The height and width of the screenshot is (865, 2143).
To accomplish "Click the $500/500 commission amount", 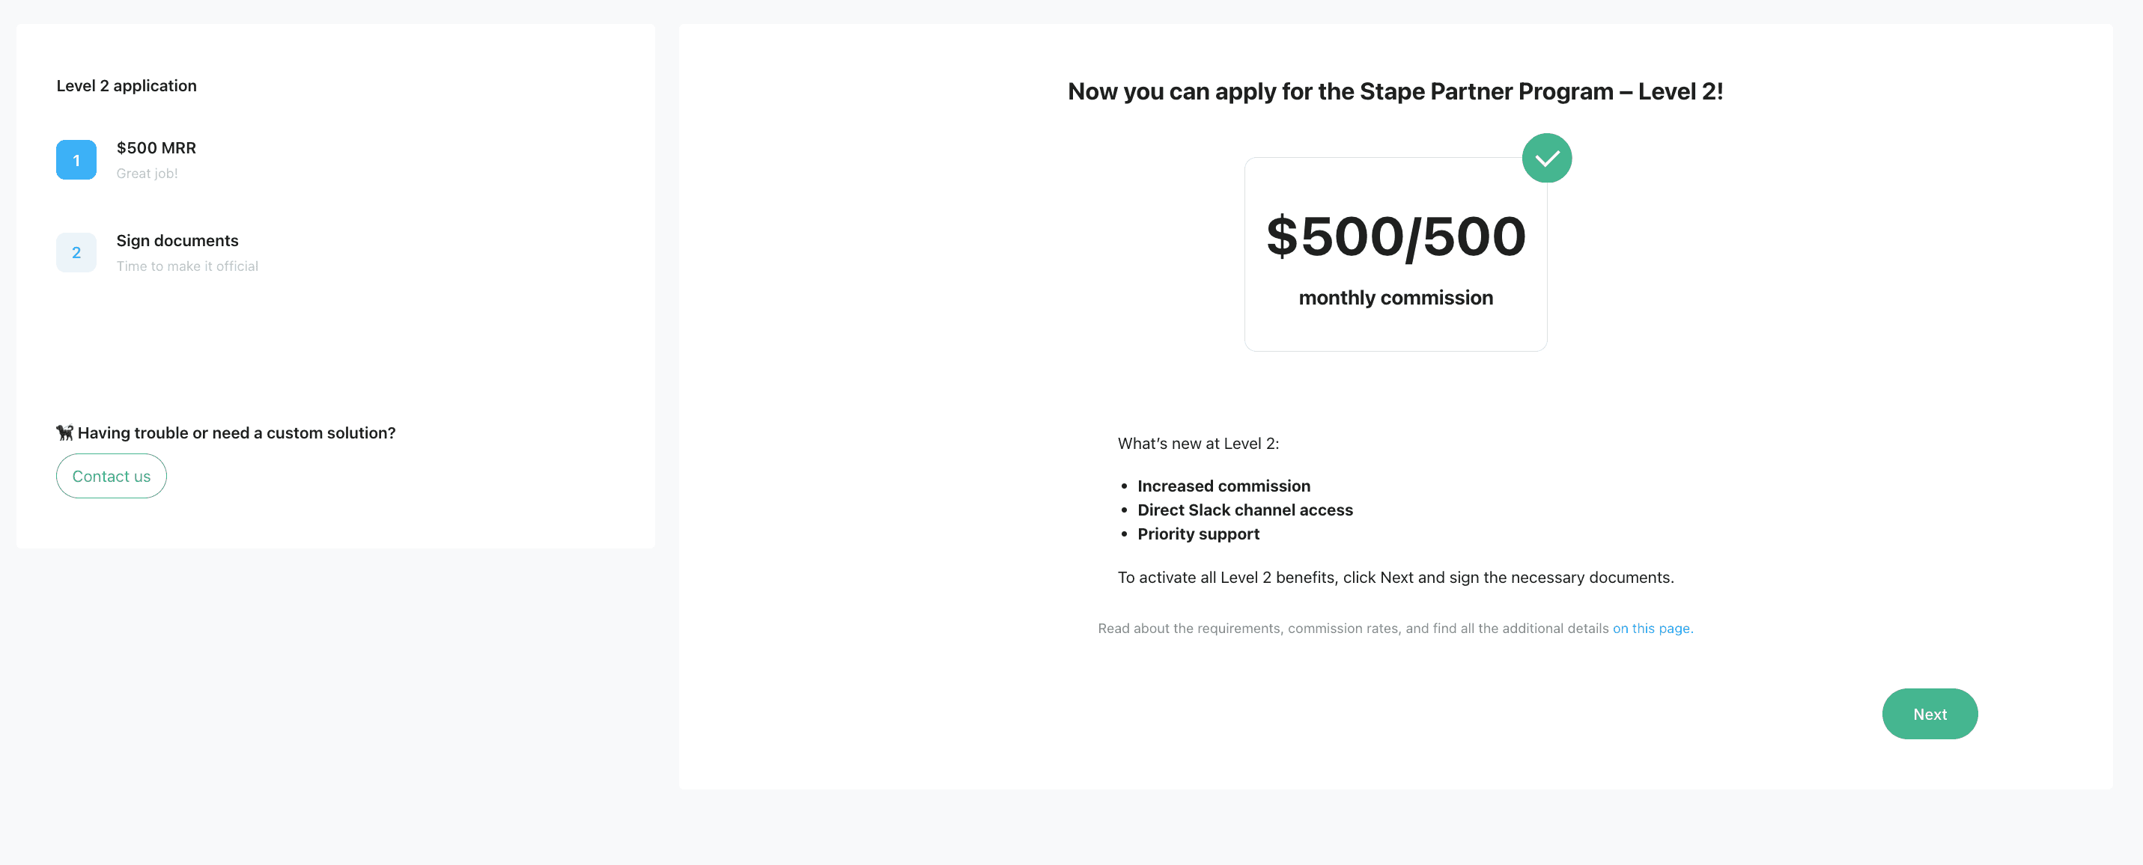I will click(x=1396, y=236).
